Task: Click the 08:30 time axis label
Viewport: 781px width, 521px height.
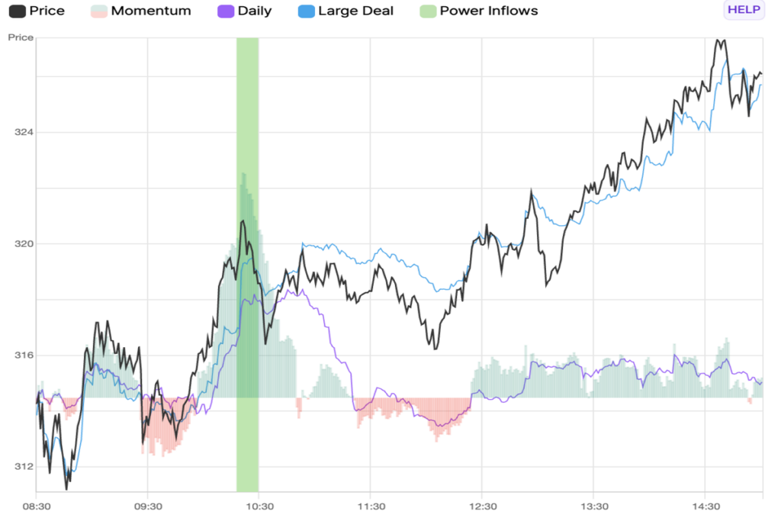Action: tap(37, 507)
